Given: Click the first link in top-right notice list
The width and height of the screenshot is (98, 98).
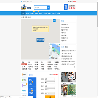Looking at the screenshot, I should point(64,24).
